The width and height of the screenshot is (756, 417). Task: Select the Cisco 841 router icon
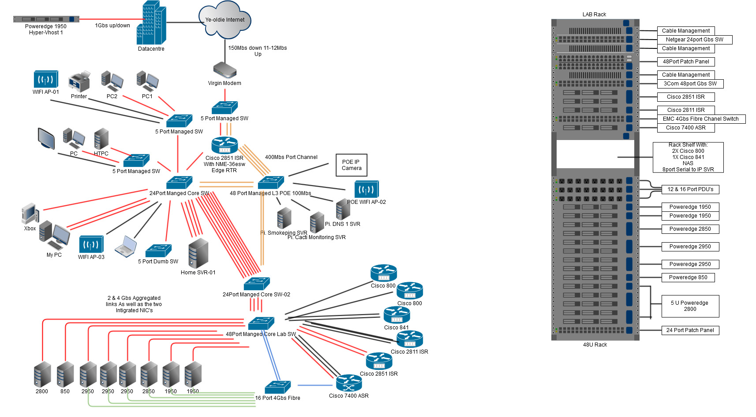397,315
